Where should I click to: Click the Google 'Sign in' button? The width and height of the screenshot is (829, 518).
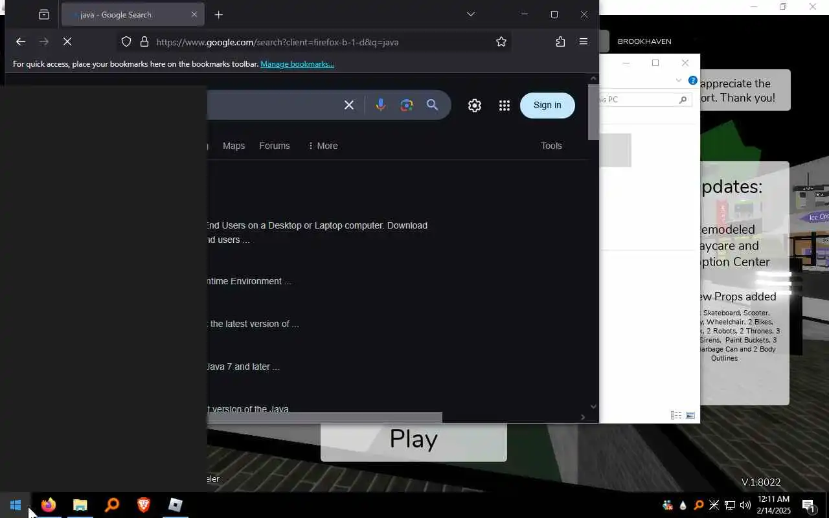pos(547,106)
